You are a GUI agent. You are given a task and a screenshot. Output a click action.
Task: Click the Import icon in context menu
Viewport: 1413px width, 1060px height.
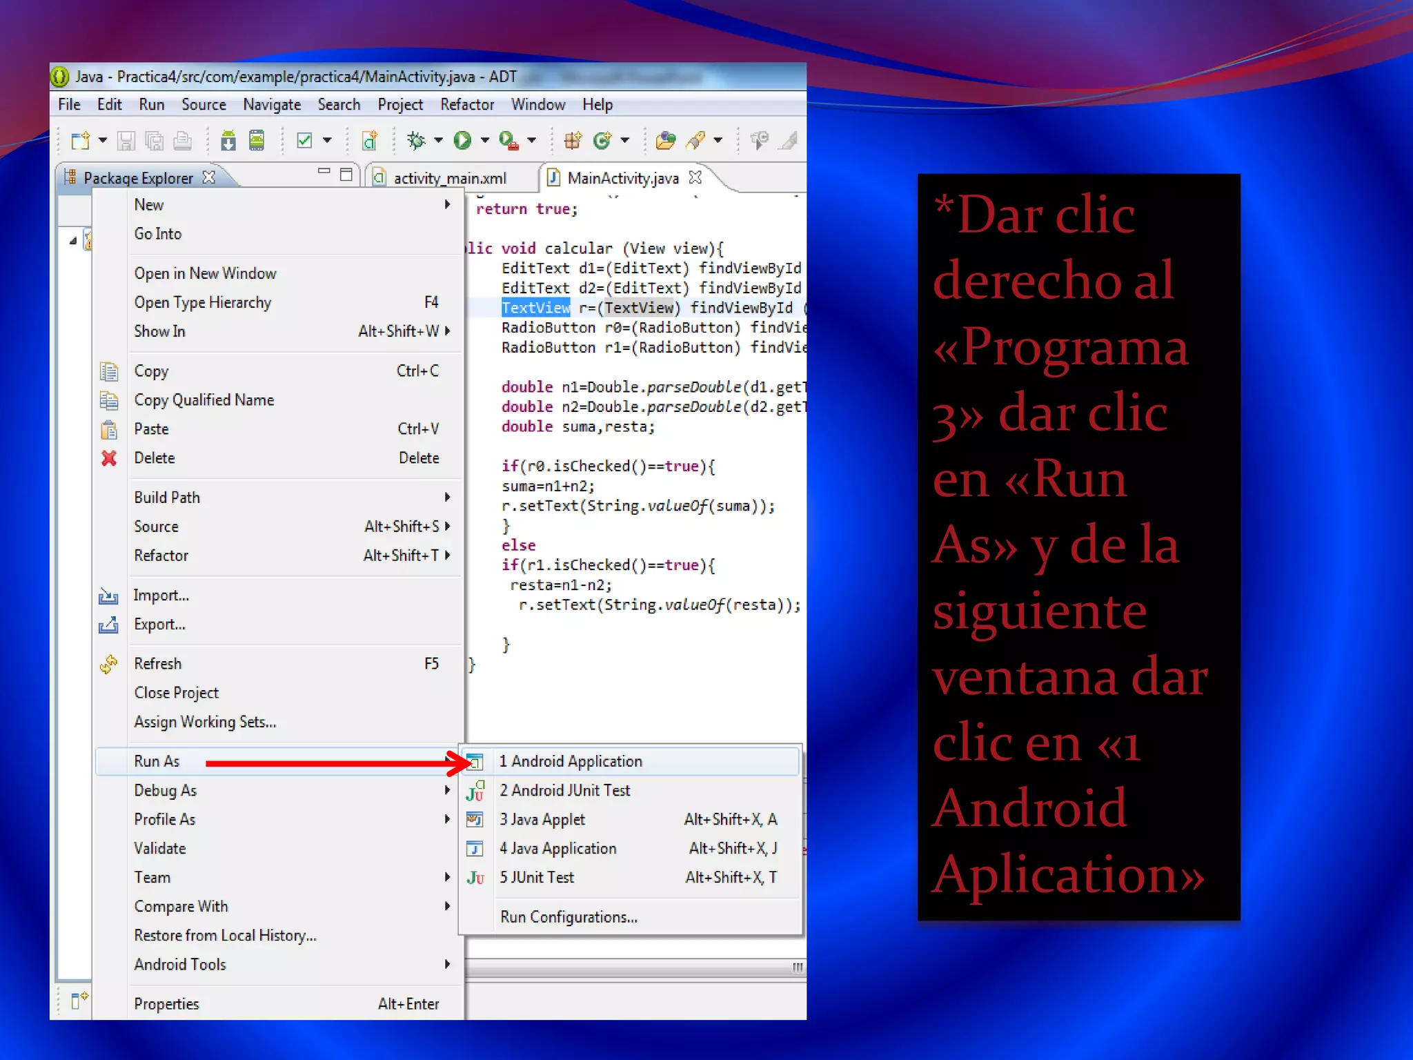pyautogui.click(x=108, y=596)
